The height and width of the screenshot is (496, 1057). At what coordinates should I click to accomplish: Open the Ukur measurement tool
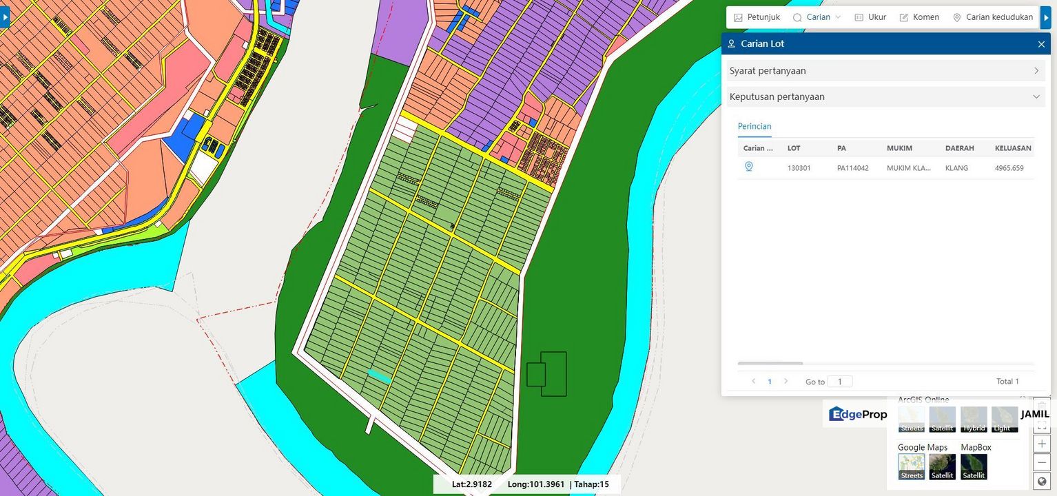click(870, 17)
